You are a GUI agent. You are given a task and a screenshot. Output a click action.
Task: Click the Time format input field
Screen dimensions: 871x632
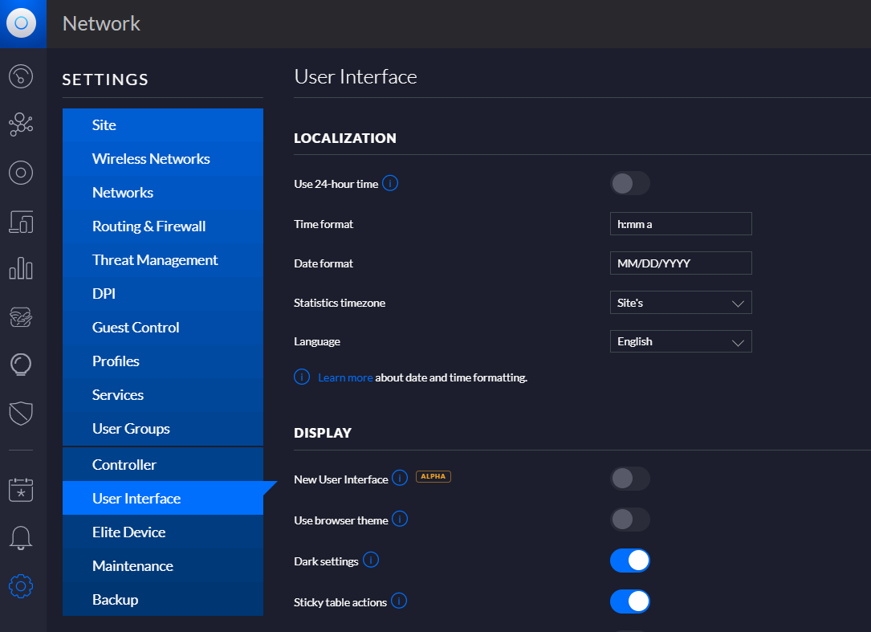coord(680,224)
